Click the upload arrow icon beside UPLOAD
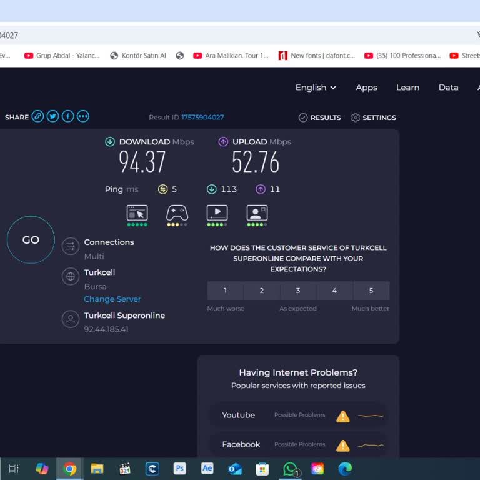480x480 pixels. click(223, 142)
